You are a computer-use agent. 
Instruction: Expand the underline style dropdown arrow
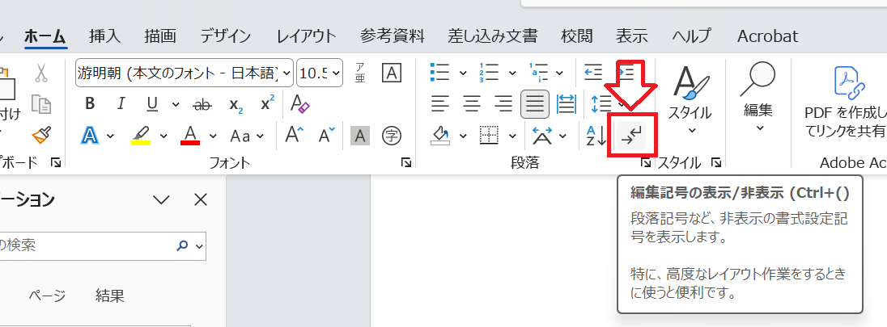pyautogui.click(x=176, y=104)
